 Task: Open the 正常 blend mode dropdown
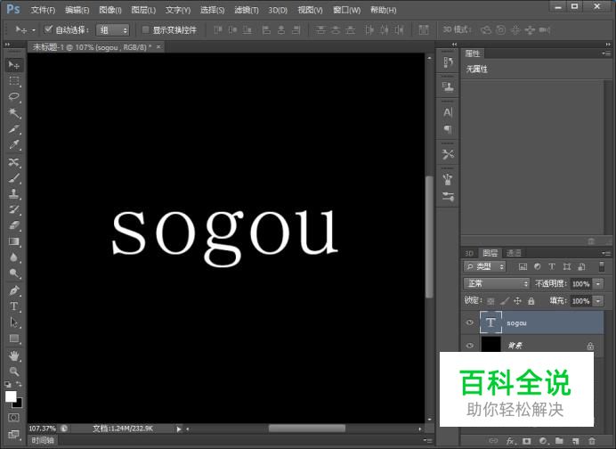click(x=497, y=283)
